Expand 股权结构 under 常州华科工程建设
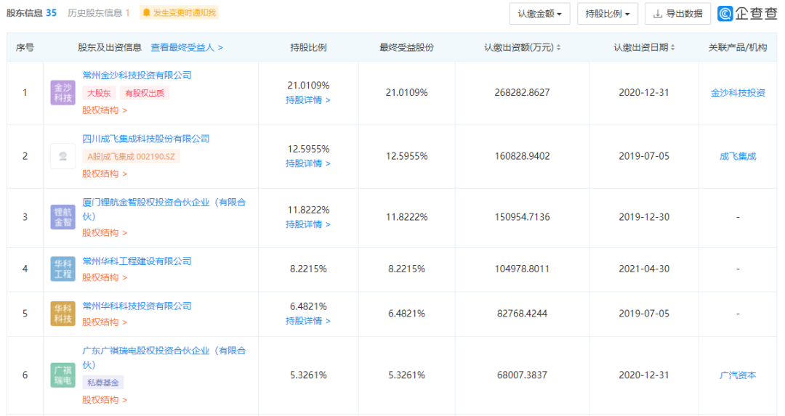785x416 pixels. [x=105, y=277]
